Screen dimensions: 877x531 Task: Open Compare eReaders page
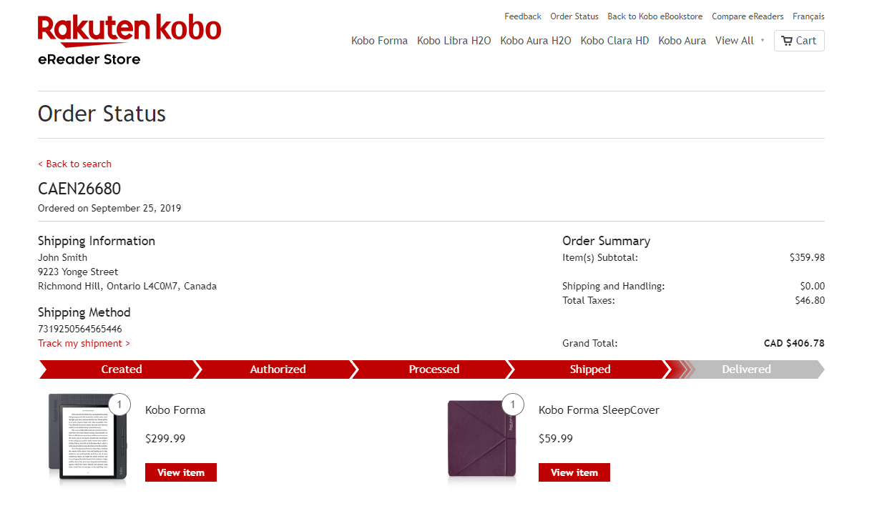(748, 16)
